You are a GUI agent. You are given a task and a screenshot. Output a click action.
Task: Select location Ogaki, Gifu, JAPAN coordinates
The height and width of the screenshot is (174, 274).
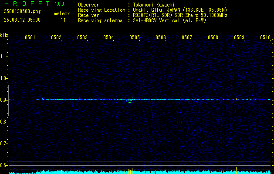tap(180, 10)
